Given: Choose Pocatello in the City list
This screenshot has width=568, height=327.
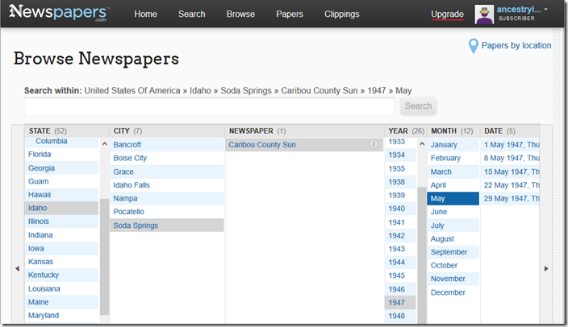Looking at the screenshot, I should point(167,212).
